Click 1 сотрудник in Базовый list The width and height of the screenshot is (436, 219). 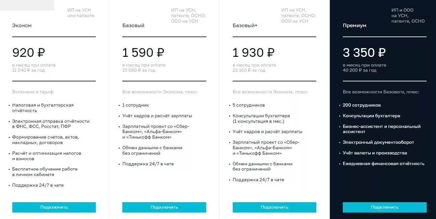[x=136, y=105]
